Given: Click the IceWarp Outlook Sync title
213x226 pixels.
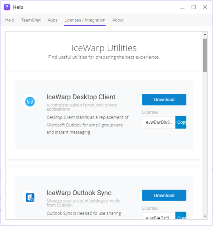Looking at the screenshot, I should click(79, 193).
